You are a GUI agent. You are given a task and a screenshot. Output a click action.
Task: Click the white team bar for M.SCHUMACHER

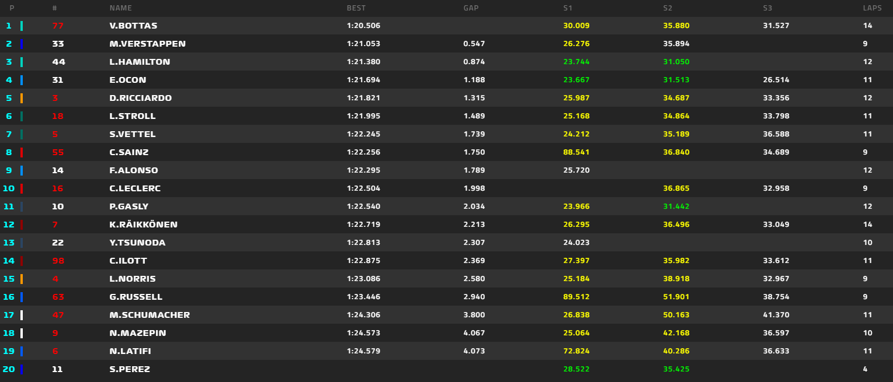22,315
